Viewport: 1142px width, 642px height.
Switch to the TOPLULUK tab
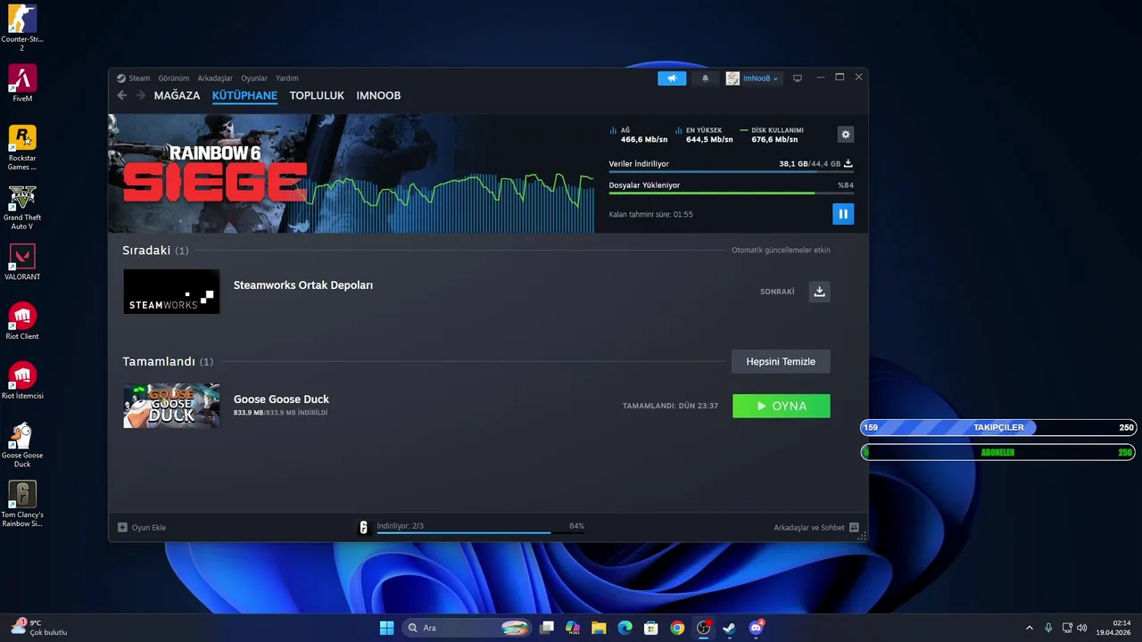317,95
